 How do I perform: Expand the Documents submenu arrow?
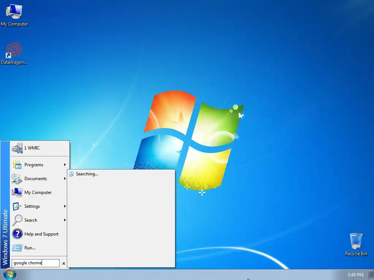tap(65, 179)
